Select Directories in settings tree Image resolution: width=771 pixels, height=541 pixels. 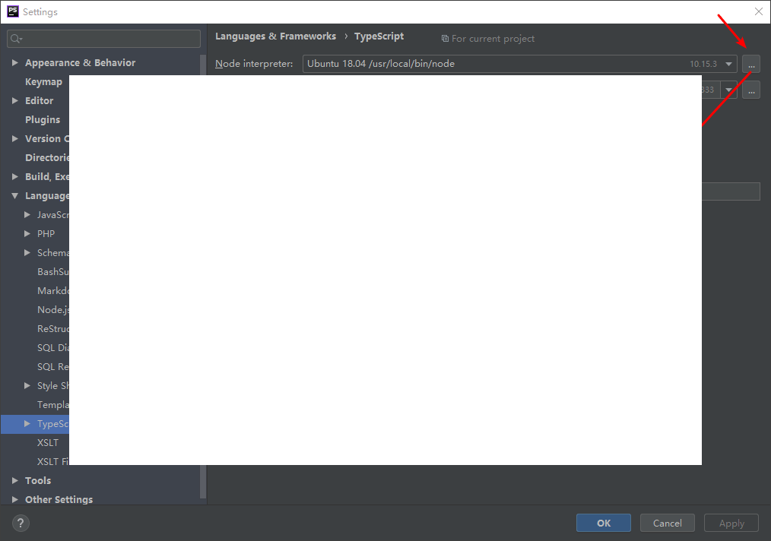tap(47, 158)
